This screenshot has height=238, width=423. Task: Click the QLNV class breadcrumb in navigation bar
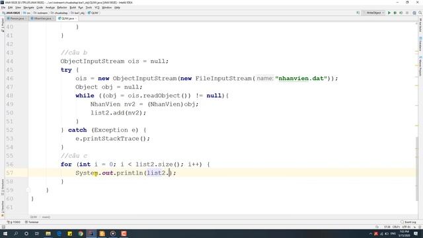coord(93,13)
